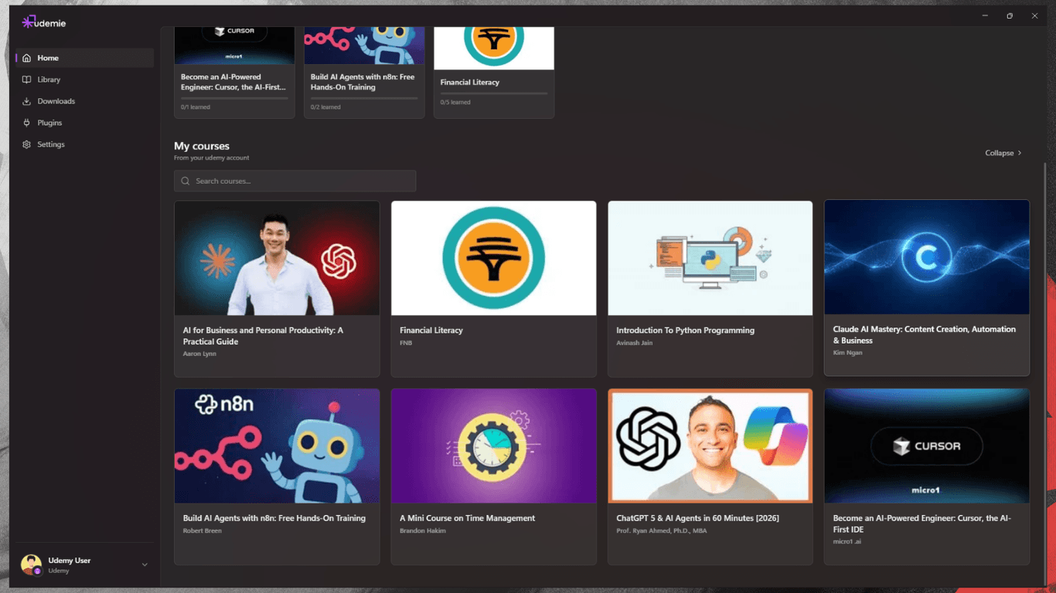Open the Settings page
The image size is (1056, 593).
click(x=84, y=144)
